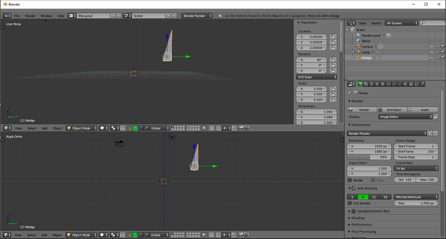Open the Blender Render engine dropdown

point(197,16)
